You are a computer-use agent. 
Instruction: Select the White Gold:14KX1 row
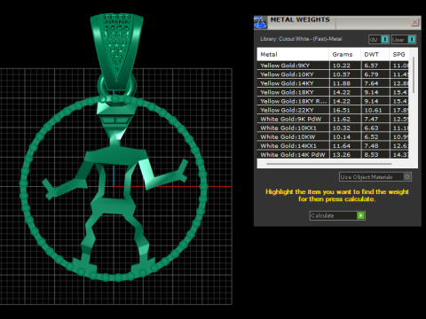333,145
